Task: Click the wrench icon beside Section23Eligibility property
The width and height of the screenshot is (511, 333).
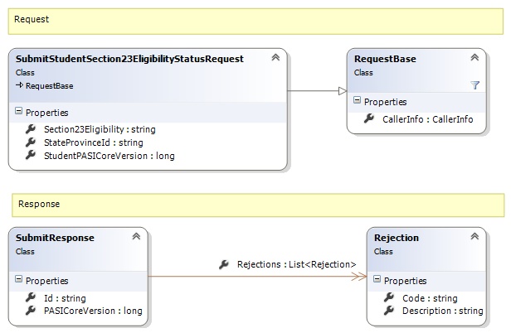Action: click(x=31, y=129)
